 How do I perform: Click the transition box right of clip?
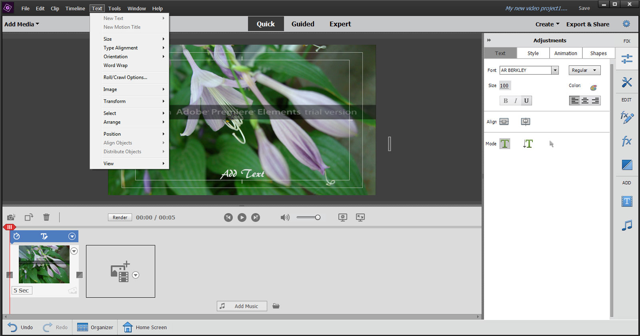coord(80,275)
